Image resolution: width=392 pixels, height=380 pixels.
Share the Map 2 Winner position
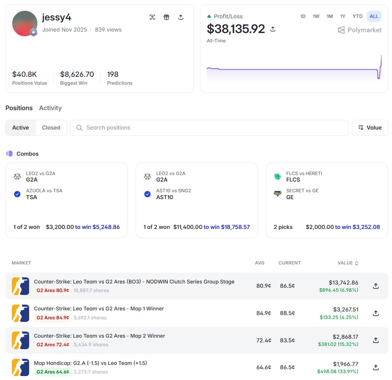point(376,340)
